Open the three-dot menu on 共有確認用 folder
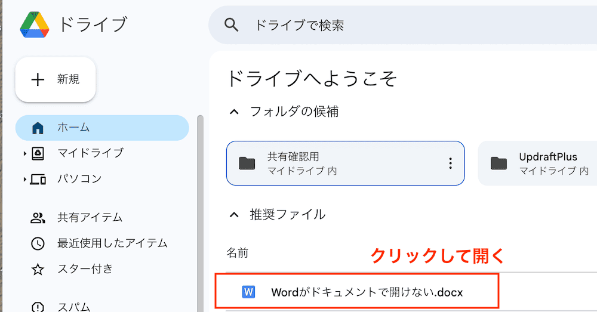Screen dimensions: 597x312 coord(451,163)
